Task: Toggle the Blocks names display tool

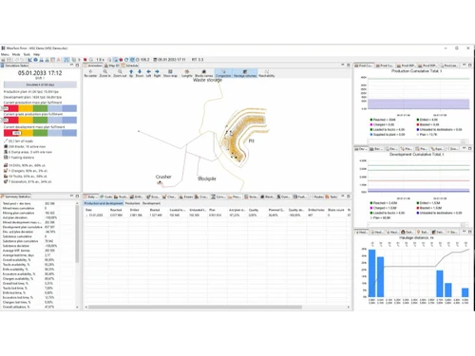Action: pyautogui.click(x=204, y=73)
